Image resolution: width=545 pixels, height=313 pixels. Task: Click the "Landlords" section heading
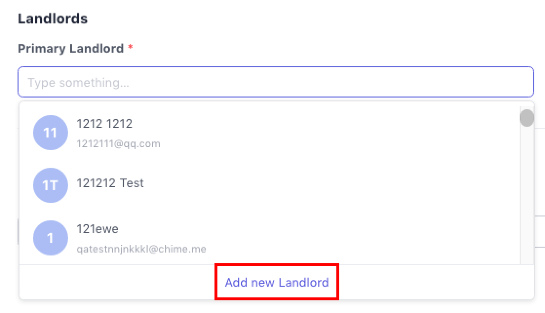pyautogui.click(x=53, y=19)
